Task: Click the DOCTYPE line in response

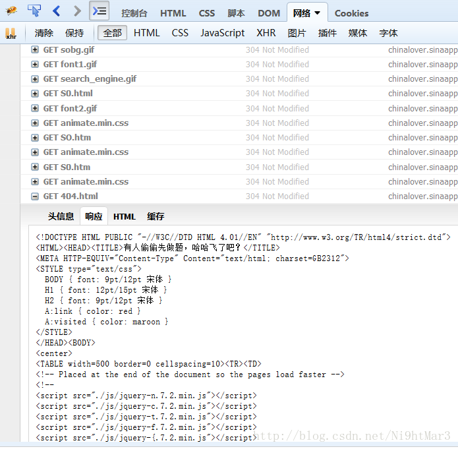Action: tap(243, 237)
